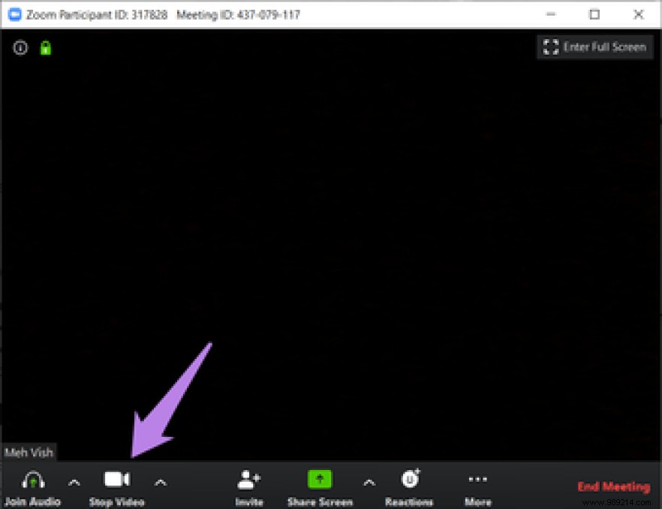Select Share Screen from the toolbar
Image resolution: width=662 pixels, height=509 pixels.
(x=319, y=486)
